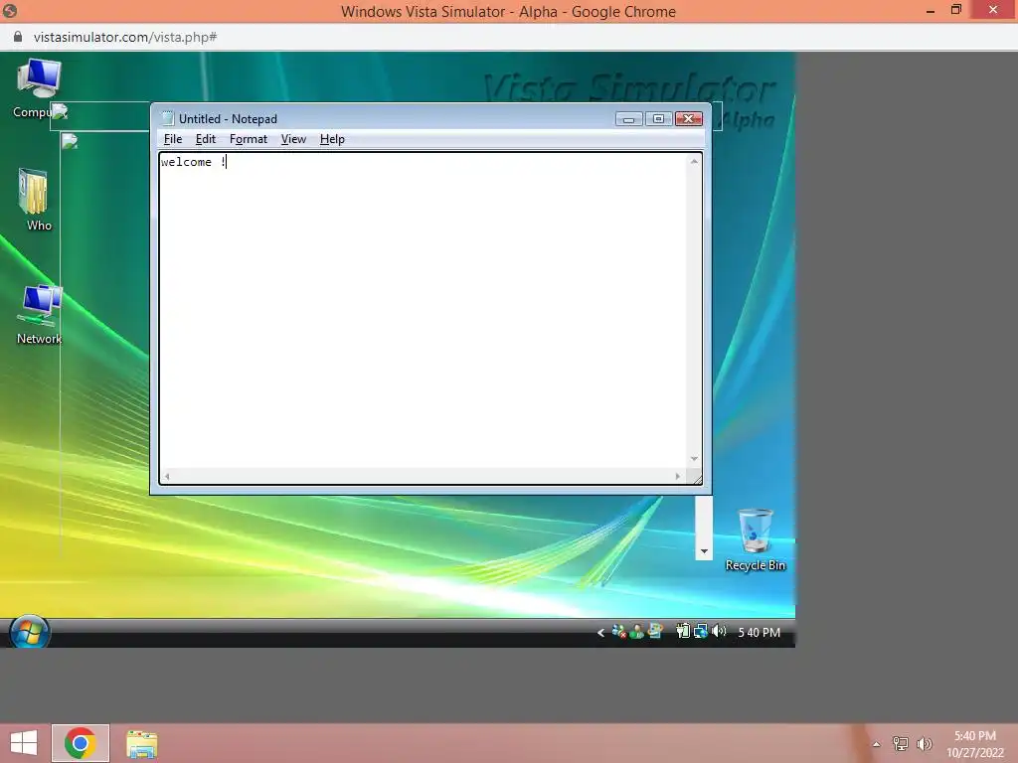Viewport: 1018px width, 763px height.
Task: Click the Windows Sidebar tray icon
Action: tap(655, 631)
